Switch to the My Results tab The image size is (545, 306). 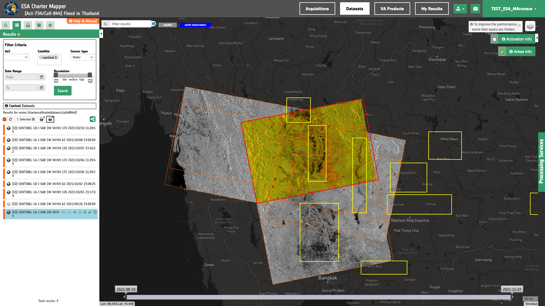[x=431, y=9]
